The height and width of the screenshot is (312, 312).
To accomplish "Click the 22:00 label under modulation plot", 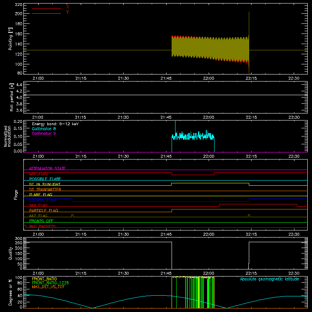I will [x=209, y=156].
